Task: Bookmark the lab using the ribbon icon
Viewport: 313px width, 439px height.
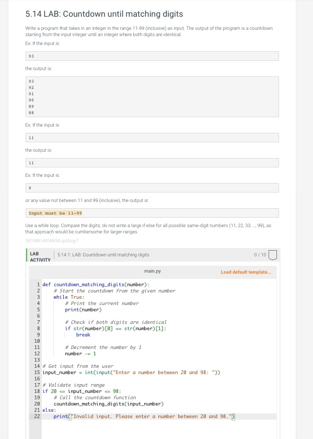Action: point(274,254)
